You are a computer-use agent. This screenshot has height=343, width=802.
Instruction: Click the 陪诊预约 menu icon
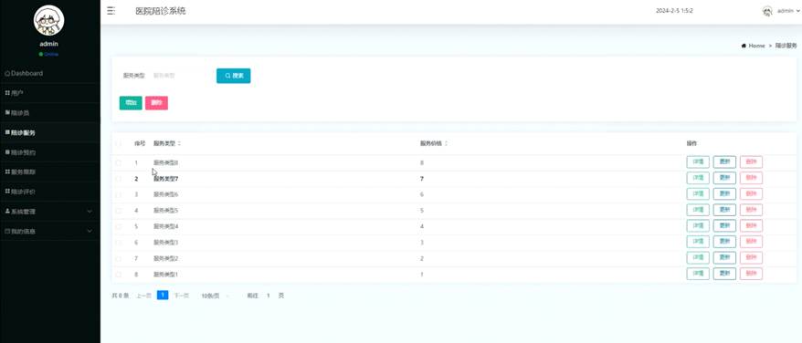[7, 152]
